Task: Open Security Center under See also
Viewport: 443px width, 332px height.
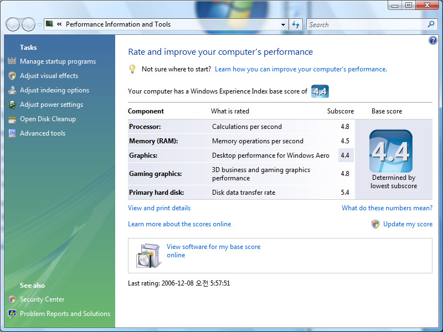Action: pos(42,299)
